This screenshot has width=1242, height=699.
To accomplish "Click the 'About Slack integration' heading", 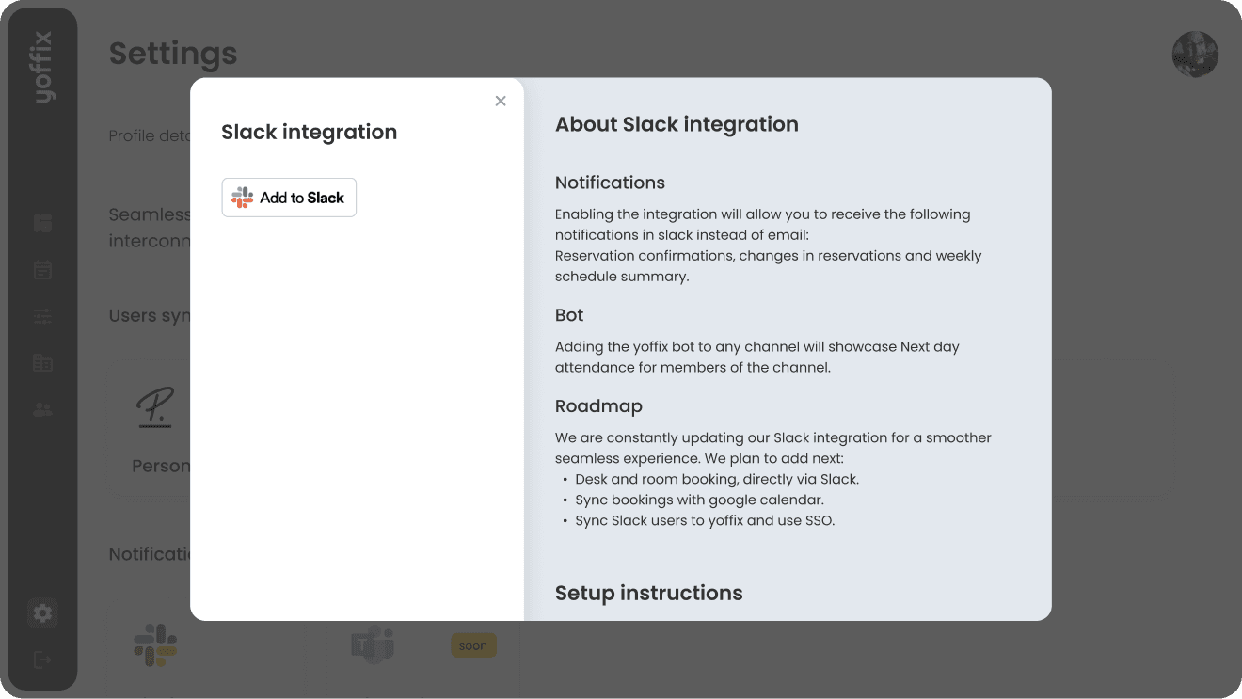I will click(x=677, y=124).
